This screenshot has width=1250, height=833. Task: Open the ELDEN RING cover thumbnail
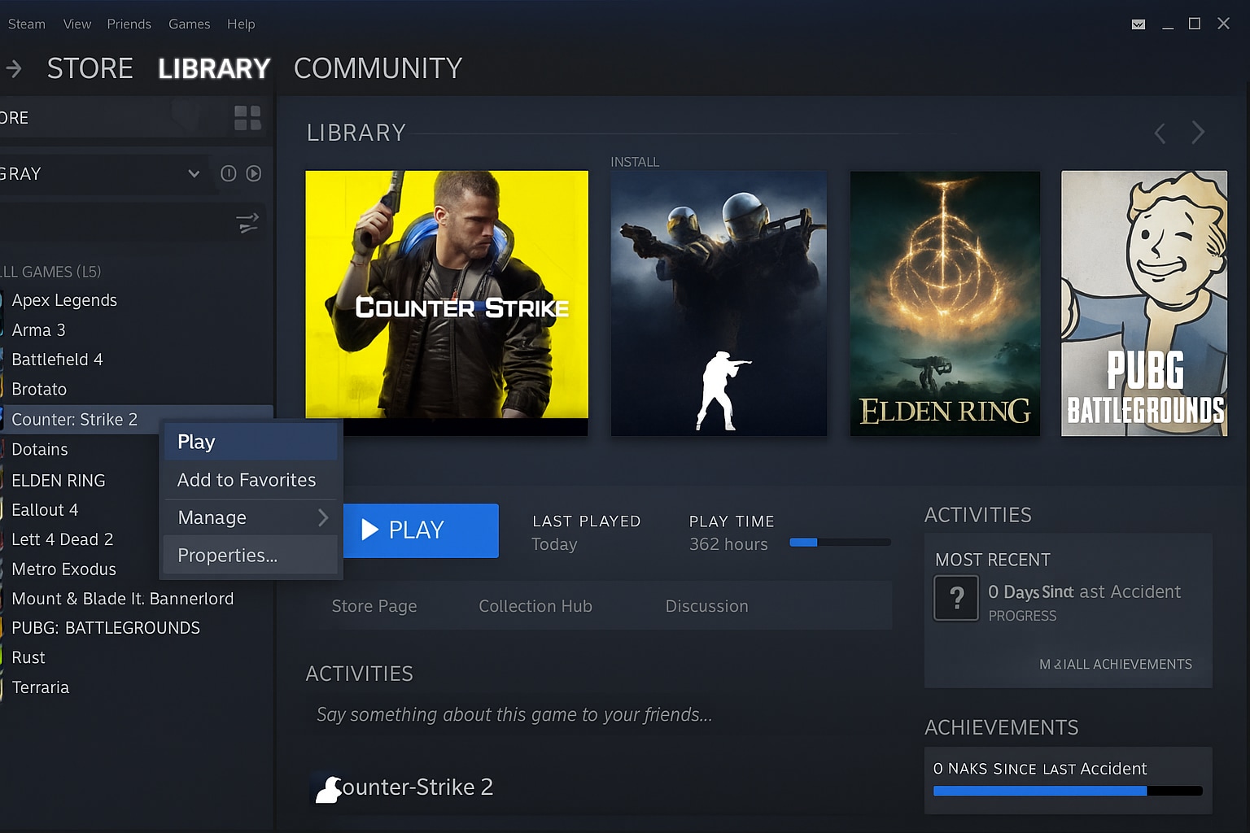click(945, 303)
